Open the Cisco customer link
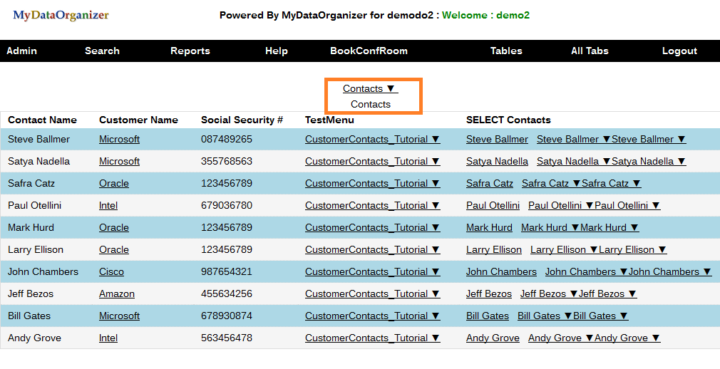Screen dimensions: 720x369 click(x=111, y=271)
